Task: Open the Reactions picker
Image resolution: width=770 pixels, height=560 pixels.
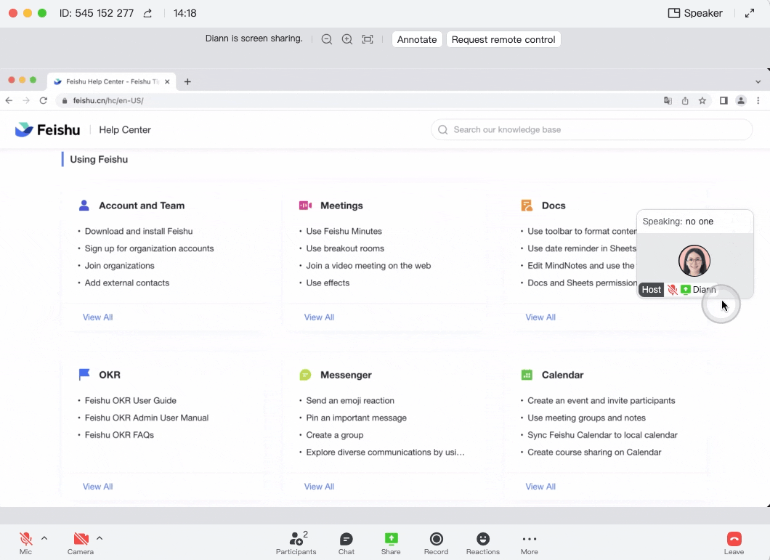Action: (483, 543)
